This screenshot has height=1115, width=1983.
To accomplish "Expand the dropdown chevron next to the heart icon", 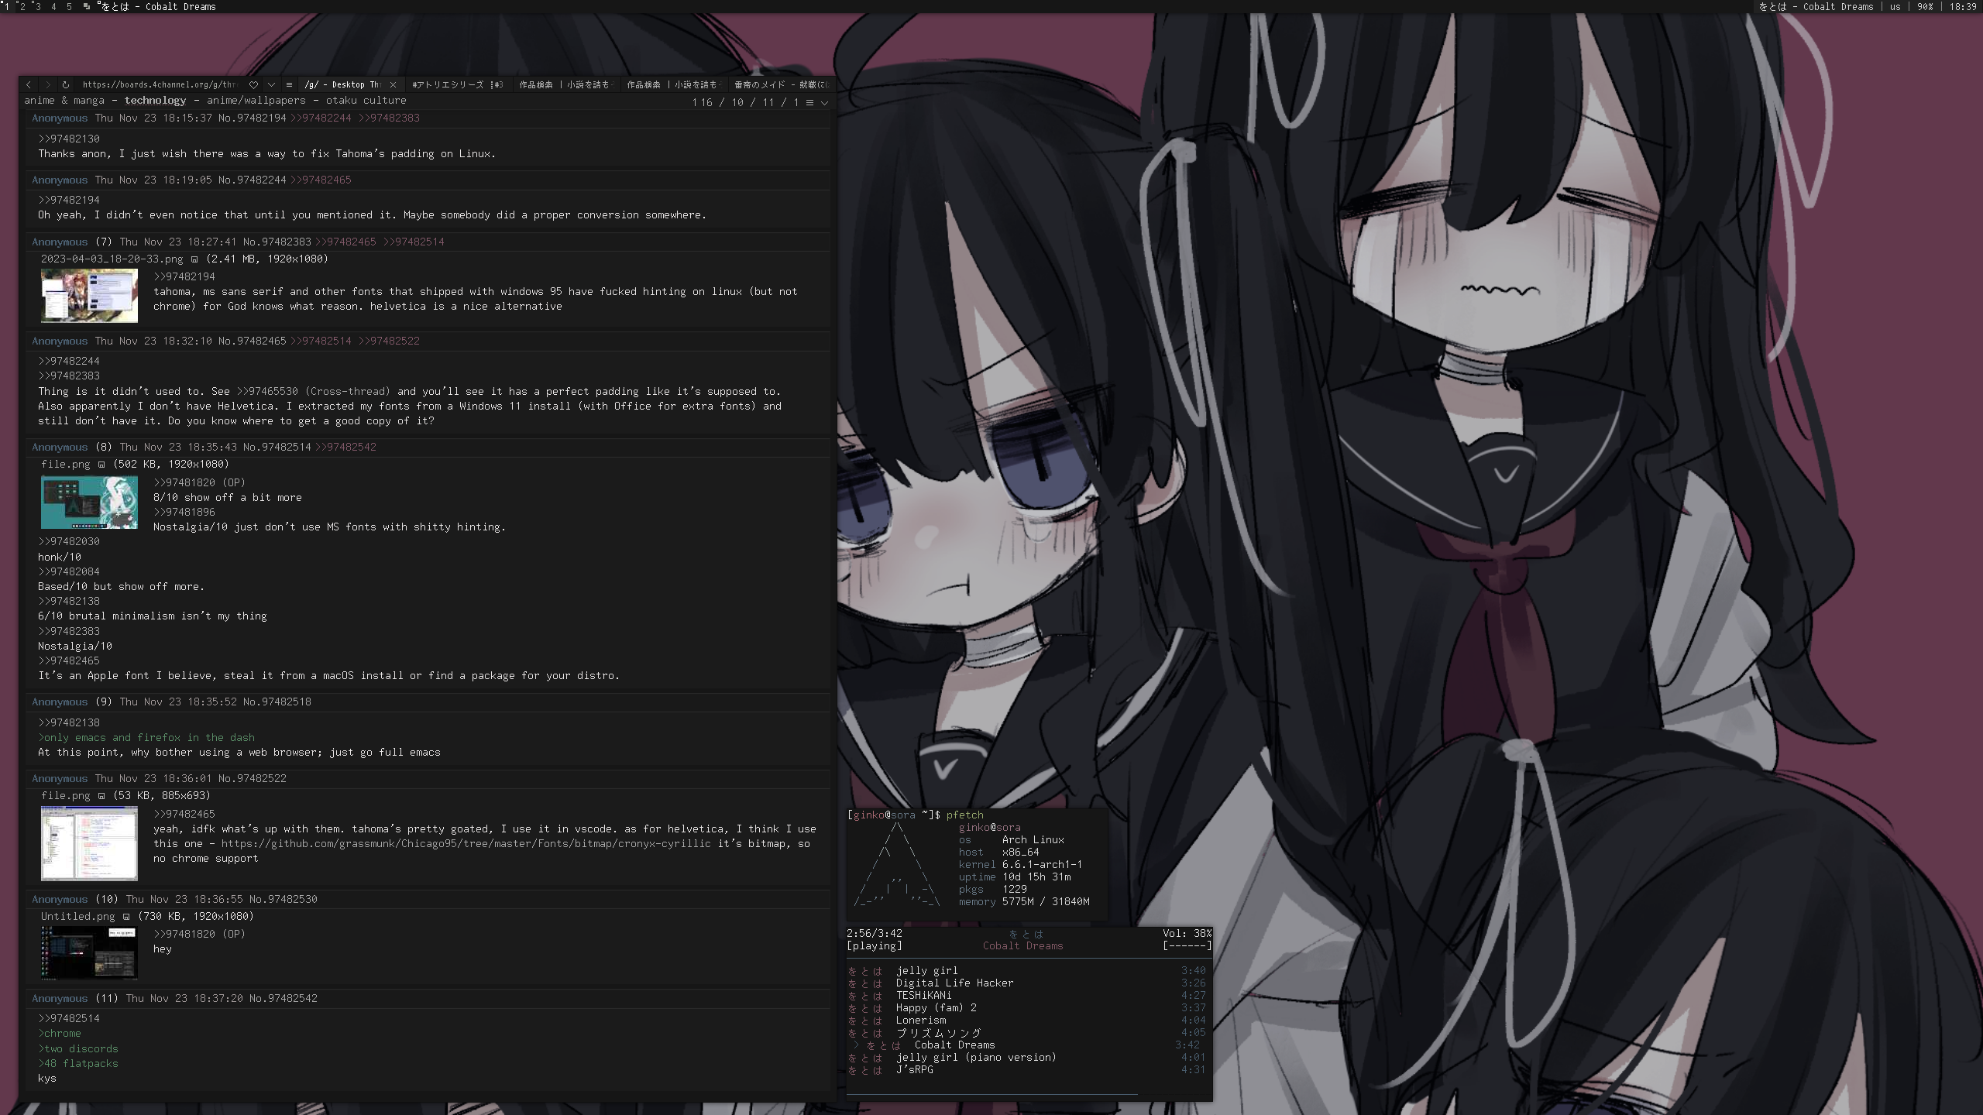I will tap(271, 84).
